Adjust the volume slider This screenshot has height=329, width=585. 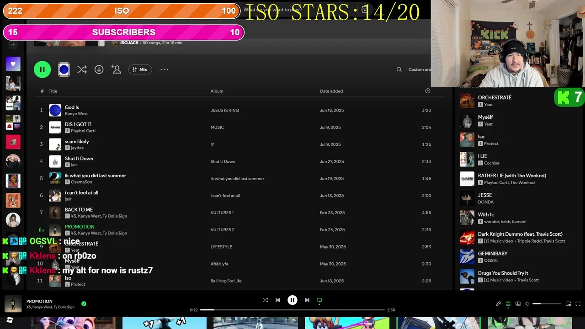click(x=547, y=304)
